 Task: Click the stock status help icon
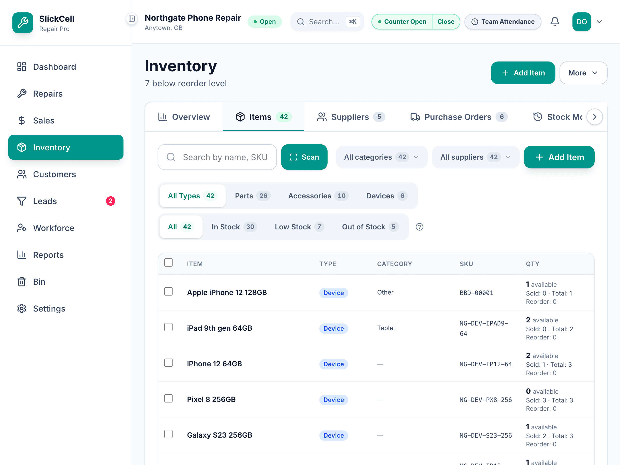419,227
